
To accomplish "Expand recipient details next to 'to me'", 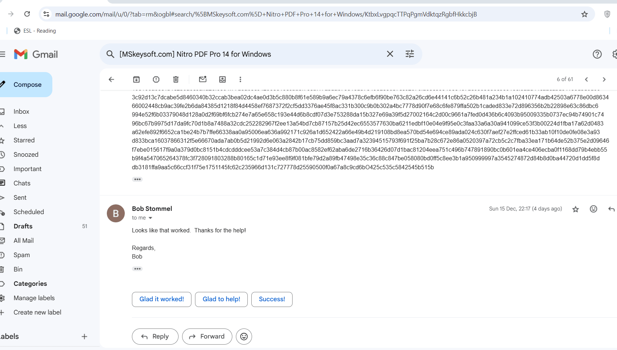I will [151, 218].
